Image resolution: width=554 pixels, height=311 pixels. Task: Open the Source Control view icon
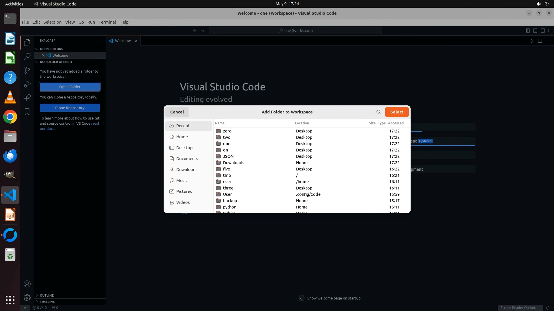[27, 70]
